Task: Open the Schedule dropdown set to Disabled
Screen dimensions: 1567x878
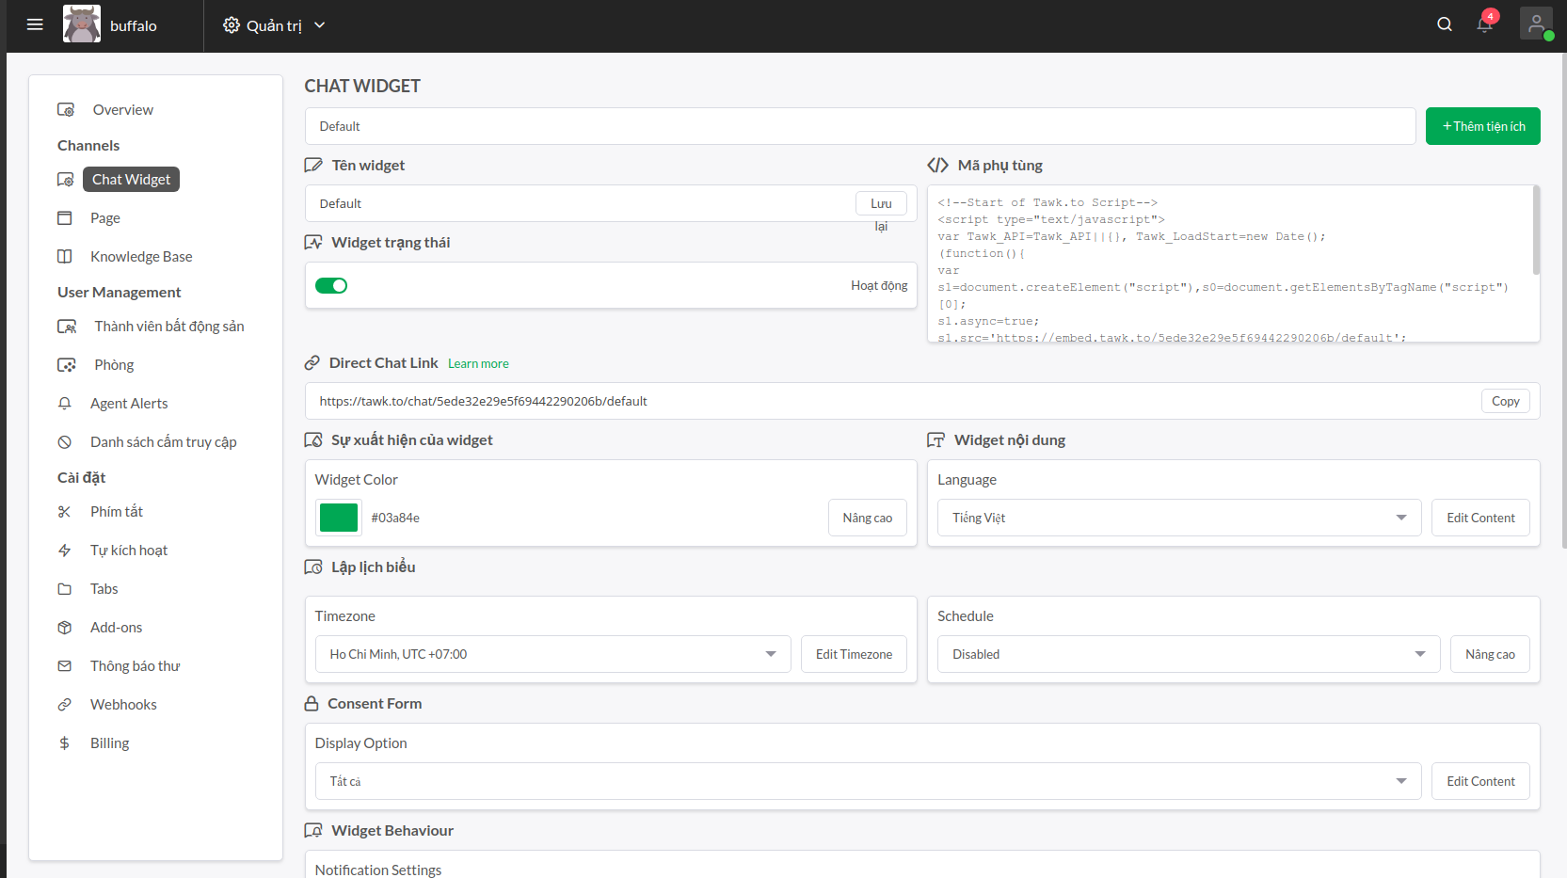Action: (1188, 654)
